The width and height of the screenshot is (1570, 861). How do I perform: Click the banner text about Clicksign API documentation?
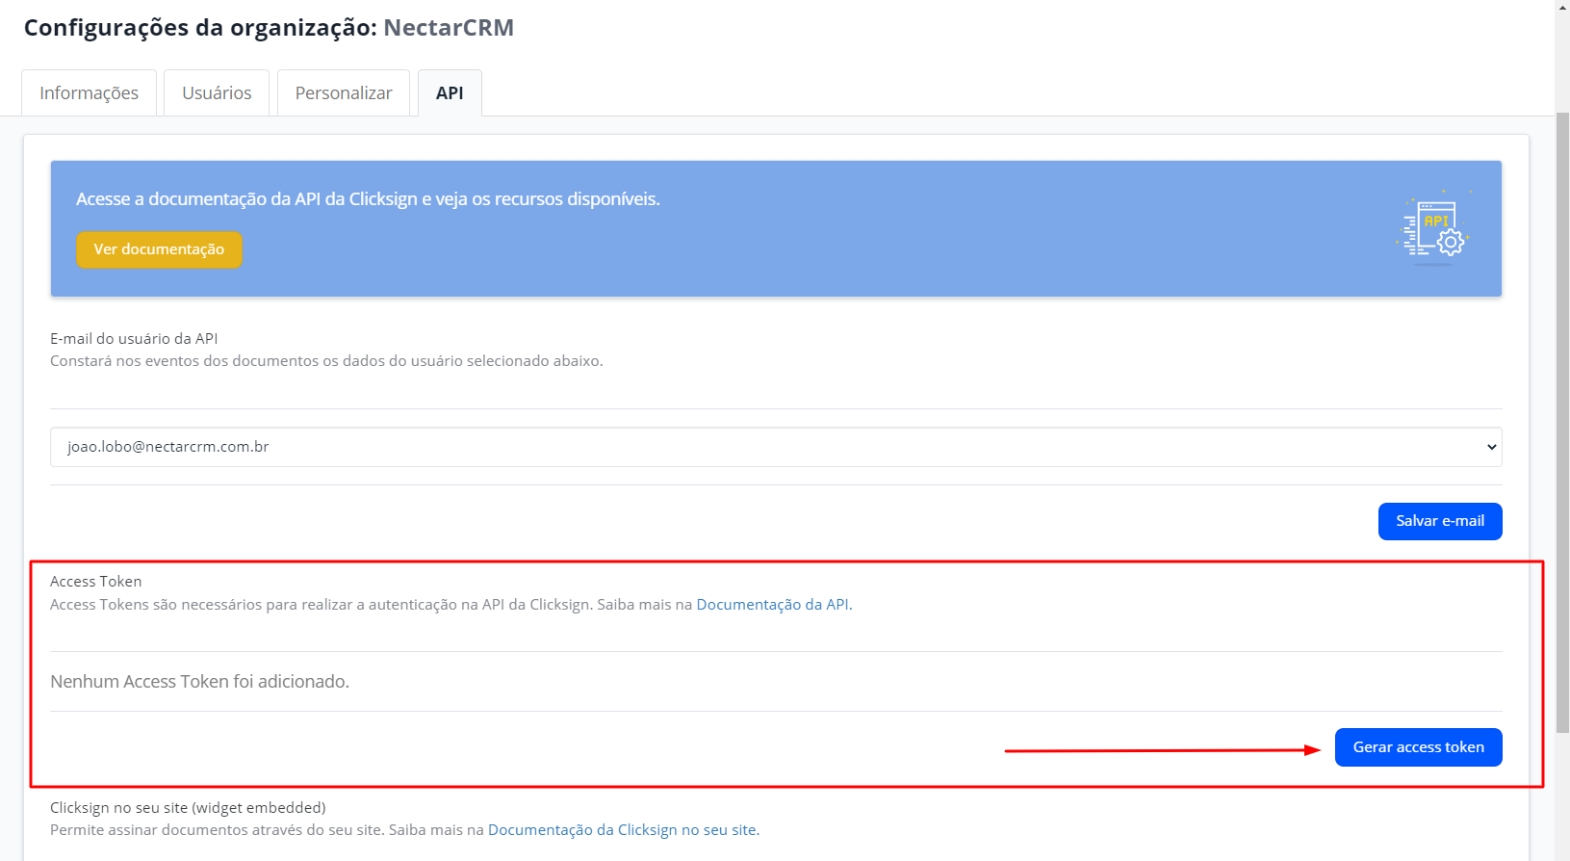368,199
